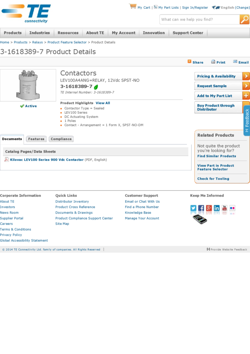Open Manage Your Account link
Image resolution: width=250 pixels, height=354 pixels.
[x=142, y=218]
